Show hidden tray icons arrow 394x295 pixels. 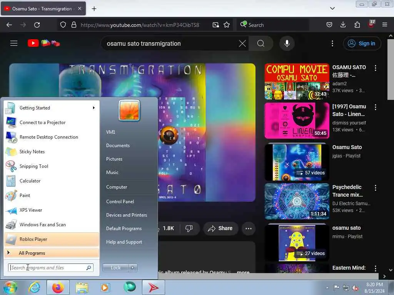(327, 288)
